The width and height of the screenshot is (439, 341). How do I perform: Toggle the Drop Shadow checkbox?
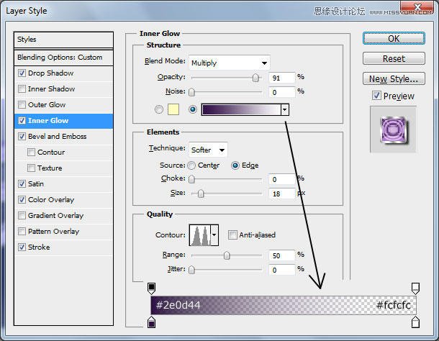[22, 73]
